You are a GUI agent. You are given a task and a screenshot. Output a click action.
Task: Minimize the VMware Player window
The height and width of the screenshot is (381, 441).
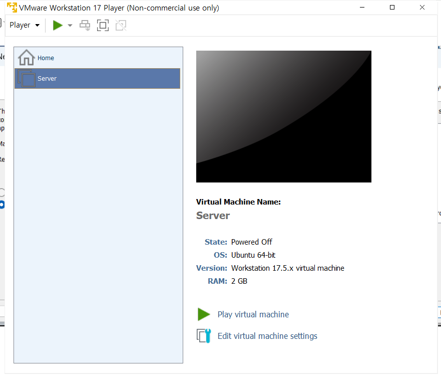click(362, 8)
